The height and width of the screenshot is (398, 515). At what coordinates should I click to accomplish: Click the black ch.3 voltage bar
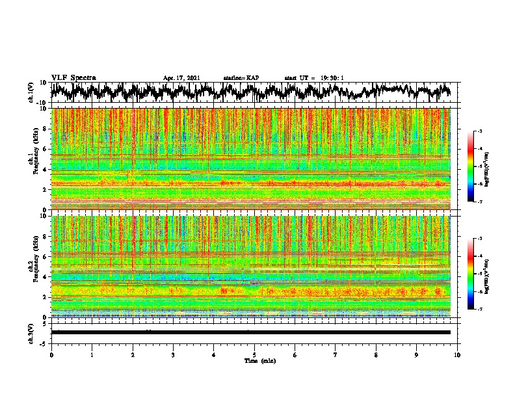tap(251, 332)
